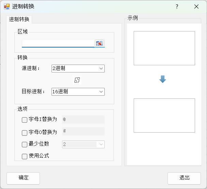Click the swap source and target base icon

coord(77,80)
